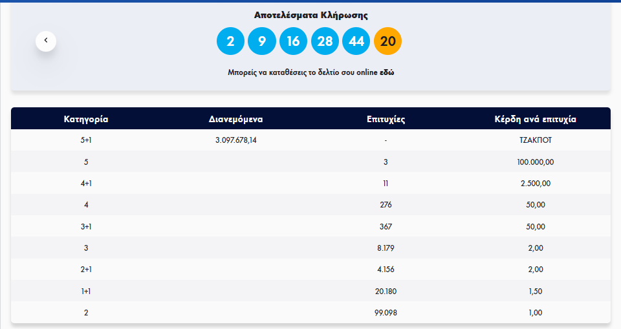The width and height of the screenshot is (621, 329).
Task: Open the online submission link 'εδώ'
Action: tap(387, 72)
